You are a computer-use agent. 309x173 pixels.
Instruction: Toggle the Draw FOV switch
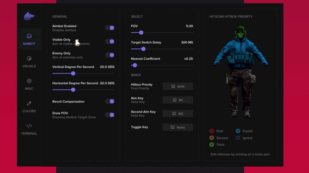click(x=110, y=115)
